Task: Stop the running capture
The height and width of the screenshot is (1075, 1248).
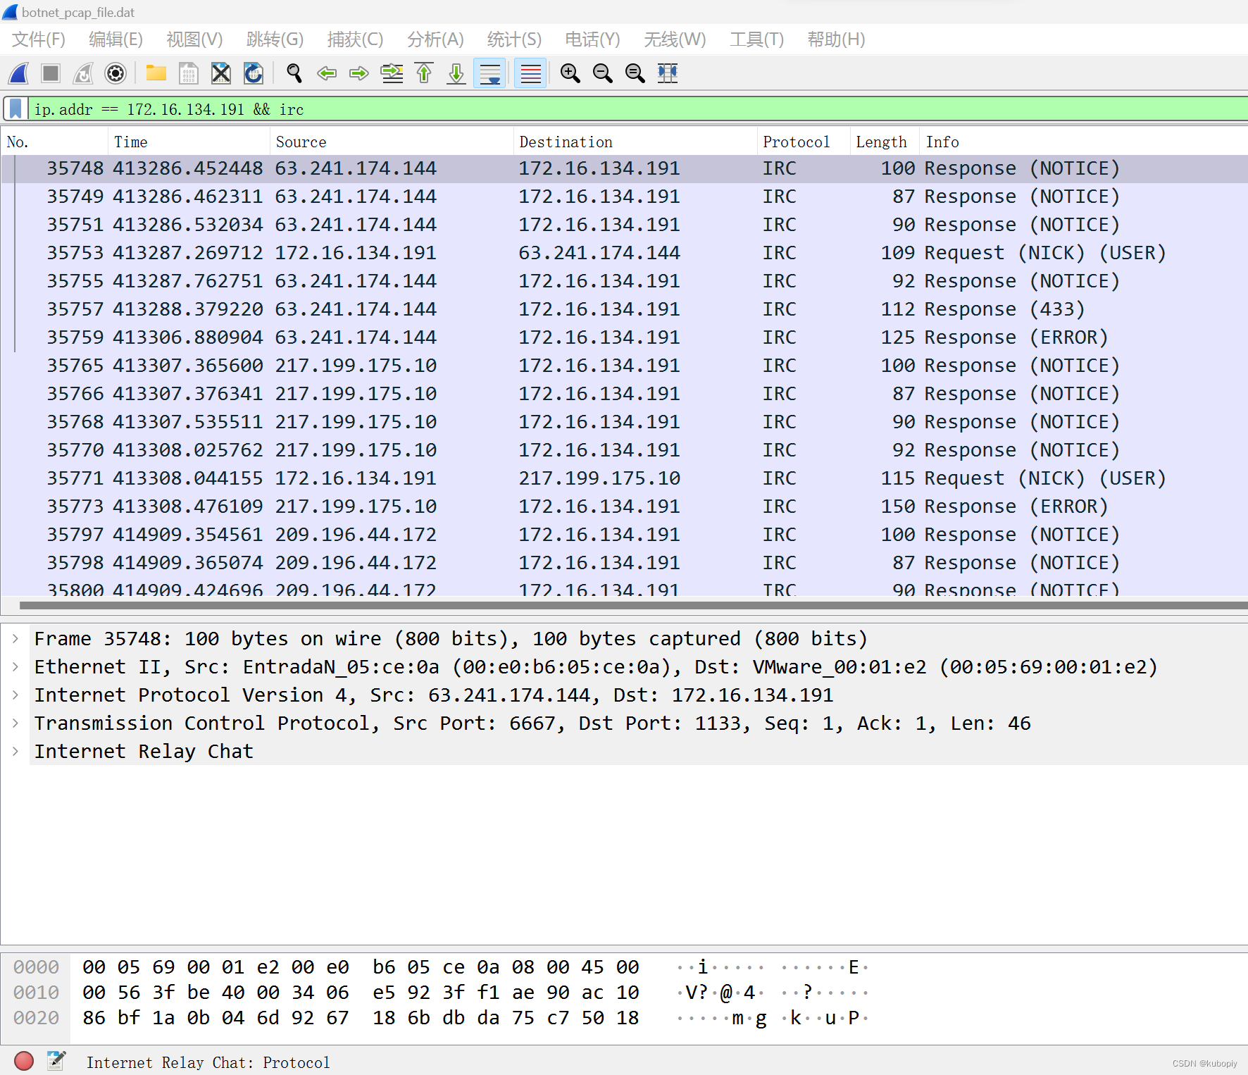Action: tap(51, 73)
